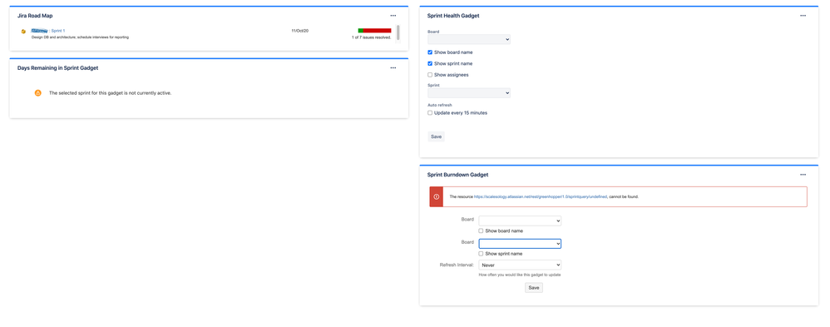The image size is (830, 327).
Task: Click the Auto refresh label
Action: click(440, 105)
